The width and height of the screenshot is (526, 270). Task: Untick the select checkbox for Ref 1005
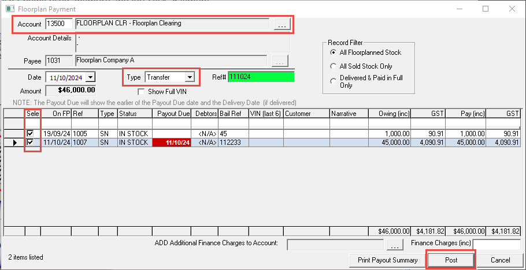(30, 133)
